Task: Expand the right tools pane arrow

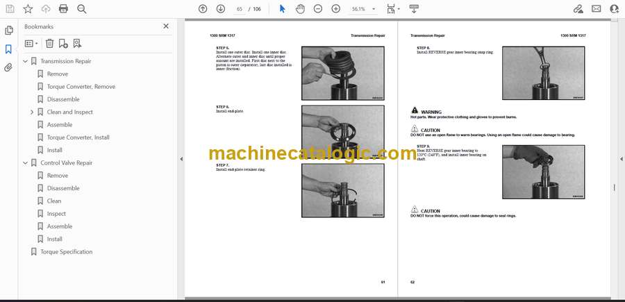Action: coord(621,159)
